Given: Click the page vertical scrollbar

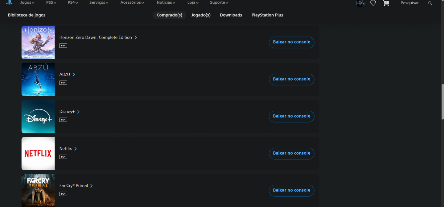Looking at the screenshot, I should [442, 102].
